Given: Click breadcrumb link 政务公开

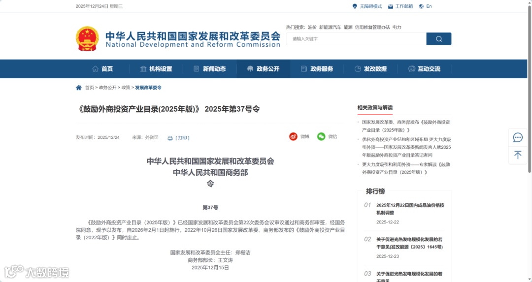Looking at the screenshot, I should 107,88.
